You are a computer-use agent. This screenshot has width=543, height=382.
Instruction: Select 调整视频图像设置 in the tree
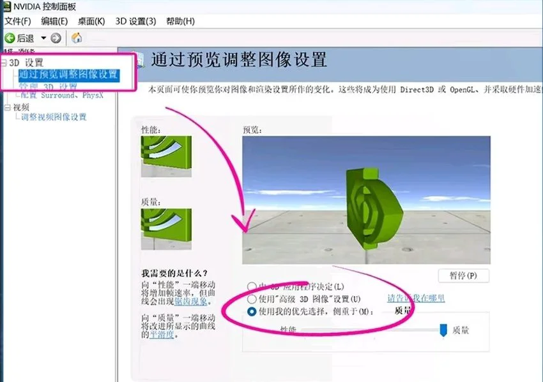coord(54,117)
